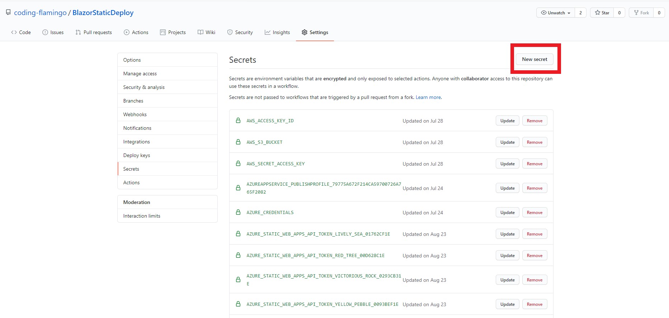This screenshot has width=669, height=318.
Task: Click the lock icon beside the YELLOW_PEBBLE token
Action: (238, 304)
